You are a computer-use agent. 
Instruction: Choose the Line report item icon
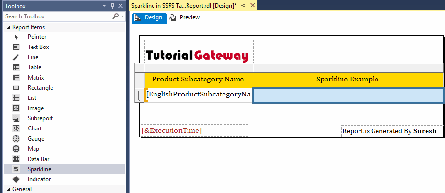click(x=16, y=57)
